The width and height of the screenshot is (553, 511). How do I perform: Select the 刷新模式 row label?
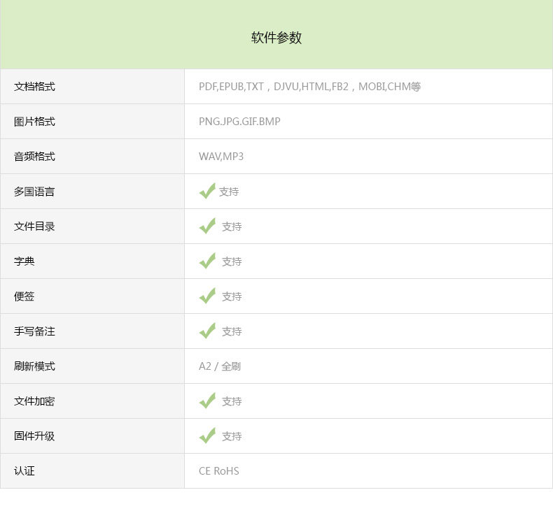[34, 366]
